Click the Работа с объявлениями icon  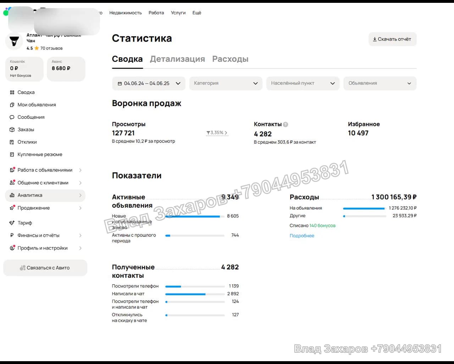coord(12,170)
